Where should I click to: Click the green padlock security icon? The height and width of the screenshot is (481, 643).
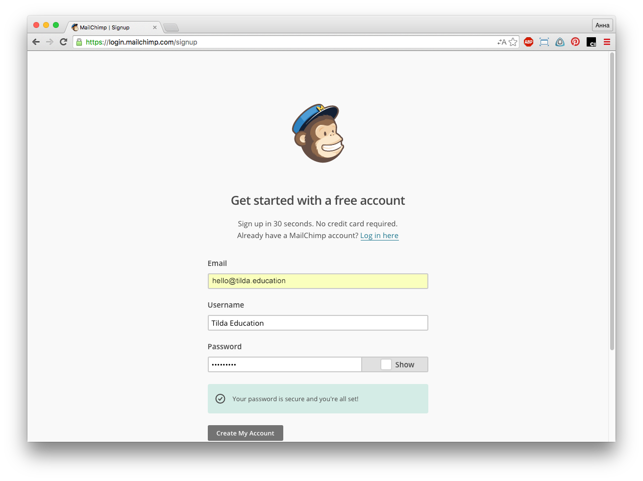(79, 42)
